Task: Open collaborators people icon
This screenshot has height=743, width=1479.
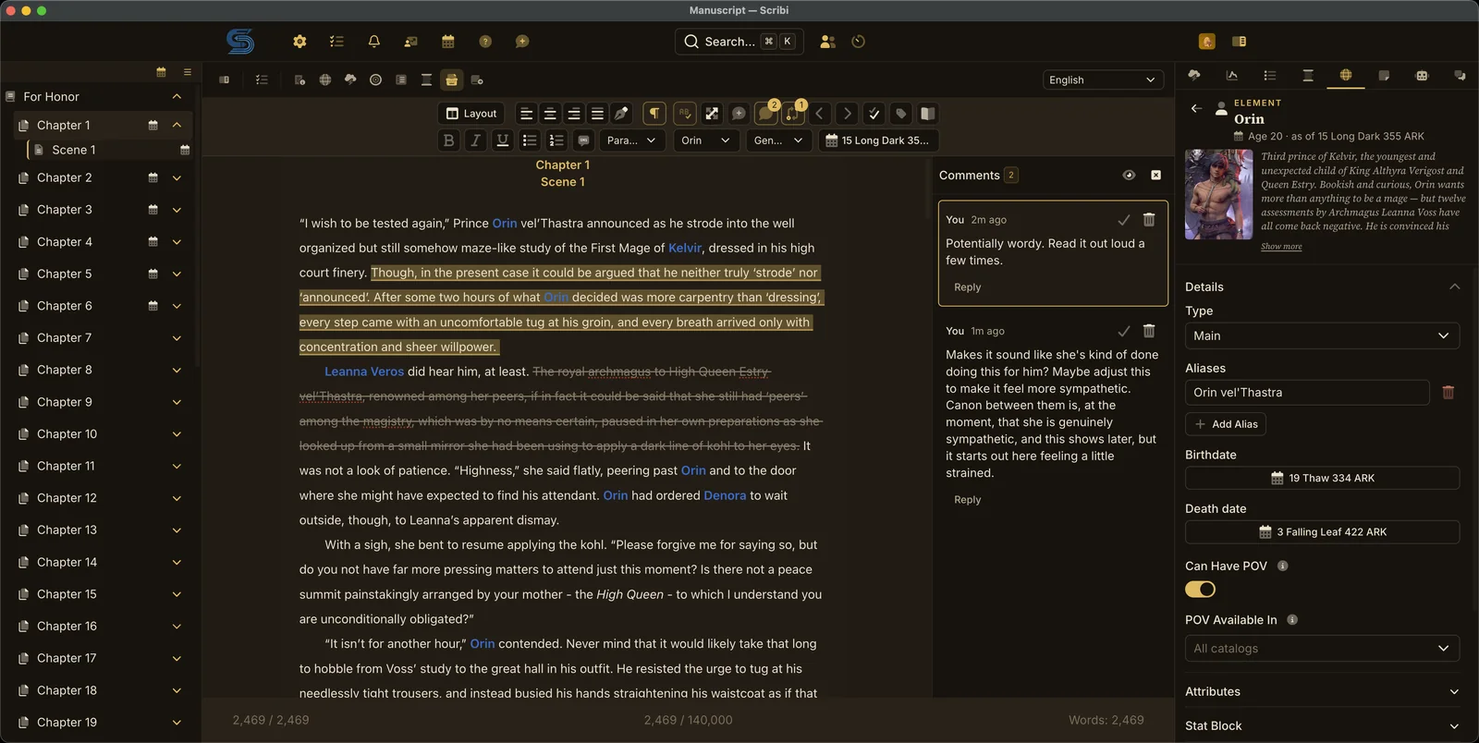Action: (x=827, y=42)
